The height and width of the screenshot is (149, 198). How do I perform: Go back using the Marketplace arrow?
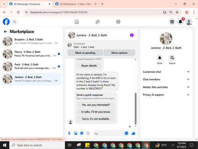point(6,31)
